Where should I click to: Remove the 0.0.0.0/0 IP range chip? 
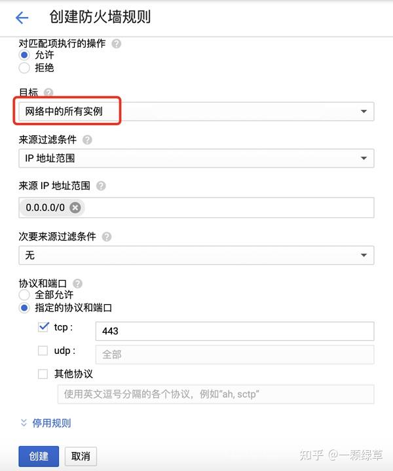[75, 207]
